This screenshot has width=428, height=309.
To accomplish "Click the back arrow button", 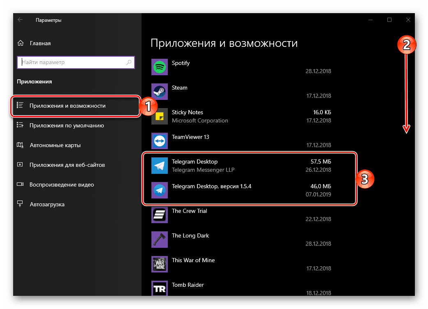I will [x=20, y=19].
